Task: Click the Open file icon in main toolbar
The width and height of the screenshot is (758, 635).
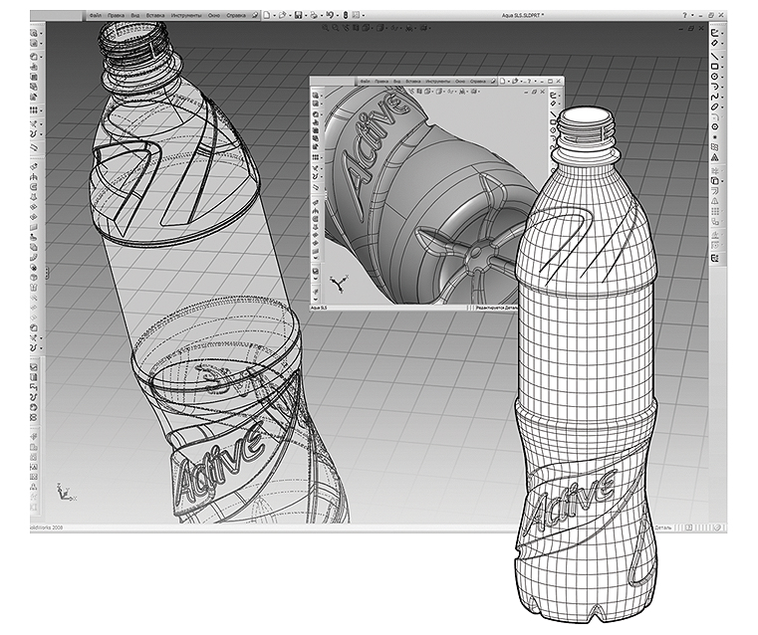Action: [283, 15]
